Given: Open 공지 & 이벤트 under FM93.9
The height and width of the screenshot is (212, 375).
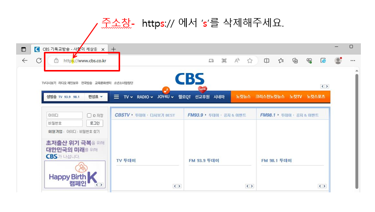Looking at the screenshot, I should (x=235, y=115).
